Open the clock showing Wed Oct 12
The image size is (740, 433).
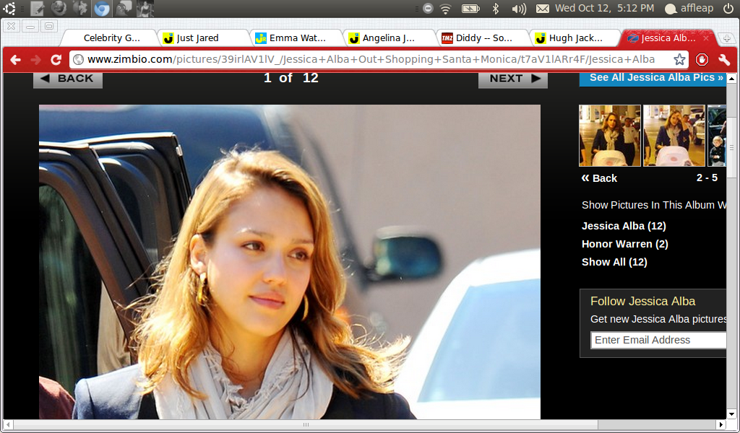pyautogui.click(x=605, y=8)
